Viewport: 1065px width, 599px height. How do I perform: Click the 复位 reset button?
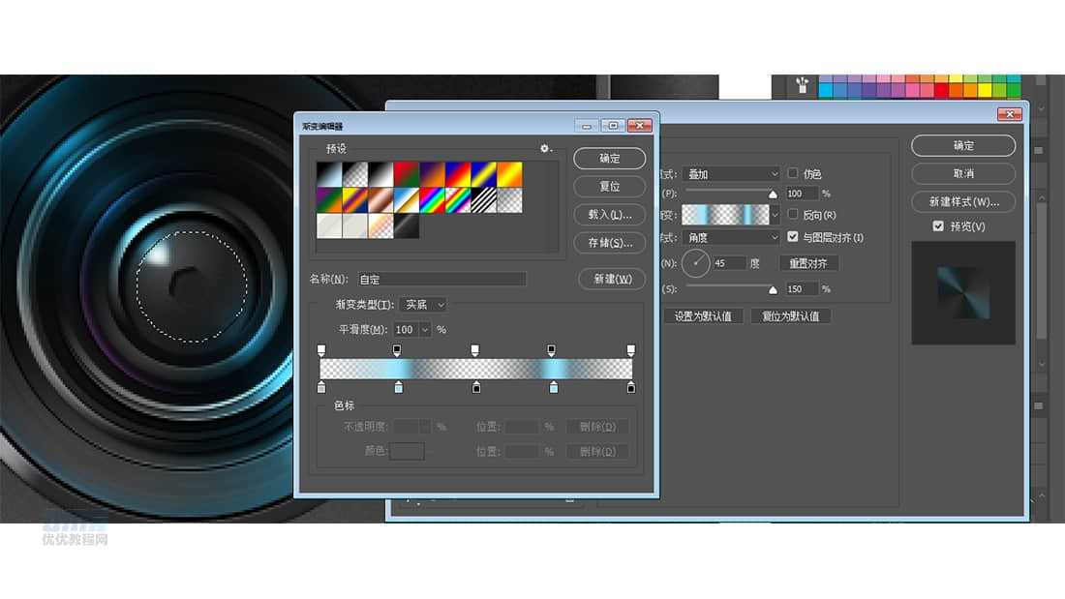pyautogui.click(x=609, y=186)
